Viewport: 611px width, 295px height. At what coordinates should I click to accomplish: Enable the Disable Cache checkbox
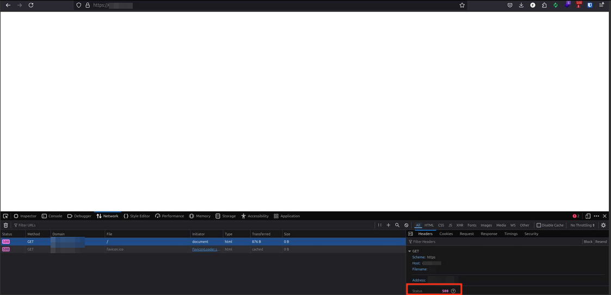pos(539,225)
